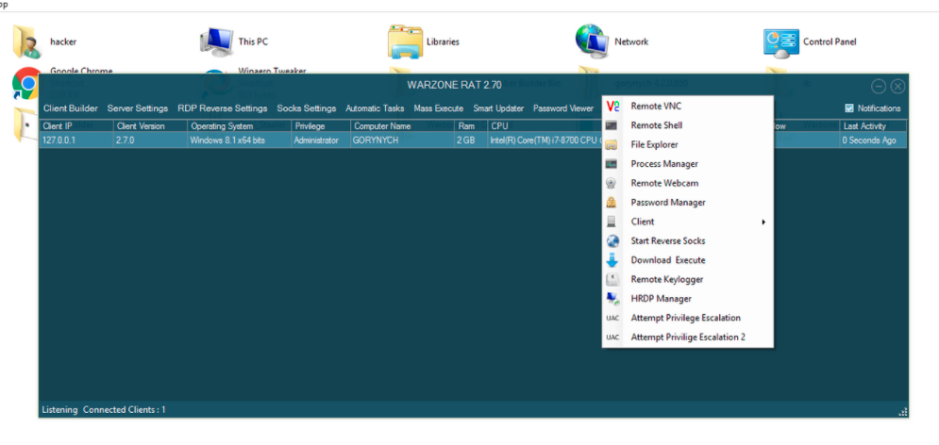Sort by the Last Activity column header
The image size is (939, 445).
(x=873, y=126)
